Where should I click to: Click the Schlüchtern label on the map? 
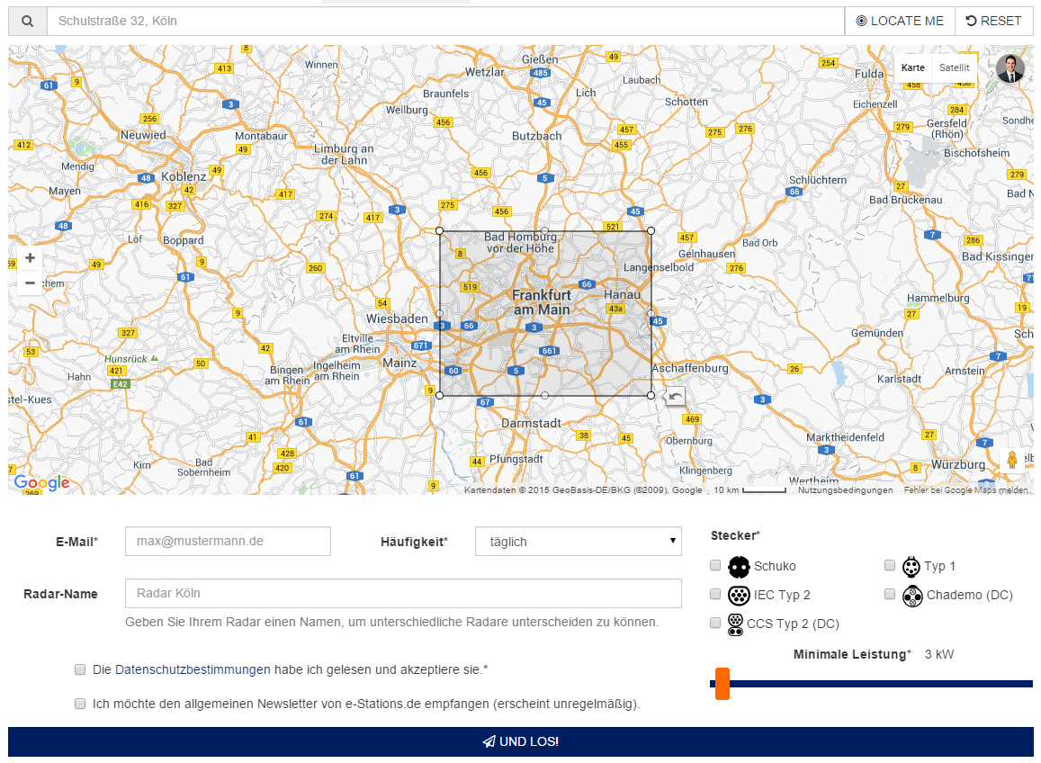pos(818,180)
